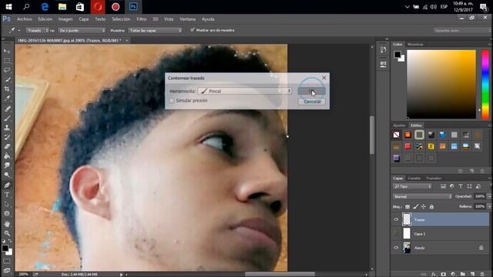
Task: Select the Pen tool in toolbox
Action: 7,185
